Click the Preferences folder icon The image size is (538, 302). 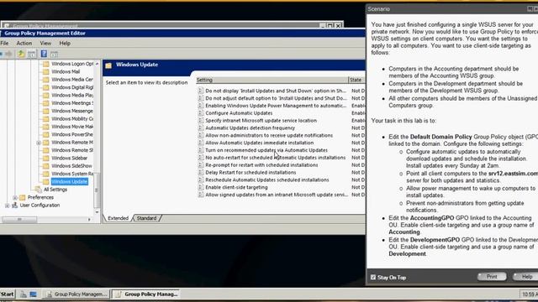click(x=23, y=197)
